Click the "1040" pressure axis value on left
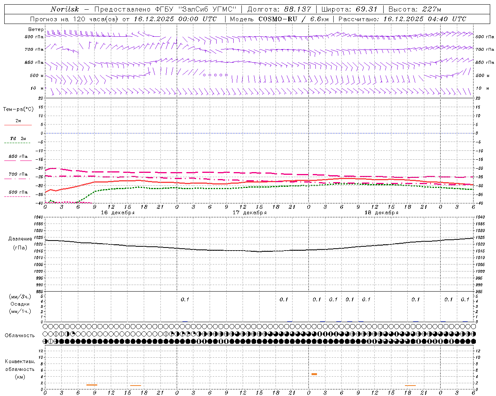The height and width of the screenshot is (396, 496). coord(38,217)
